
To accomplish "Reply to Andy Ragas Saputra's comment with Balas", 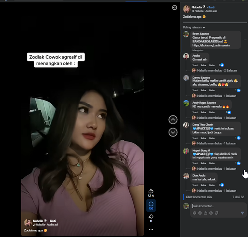I will point(212,112).
